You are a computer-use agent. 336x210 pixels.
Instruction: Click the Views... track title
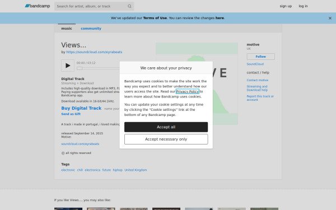[74, 45]
